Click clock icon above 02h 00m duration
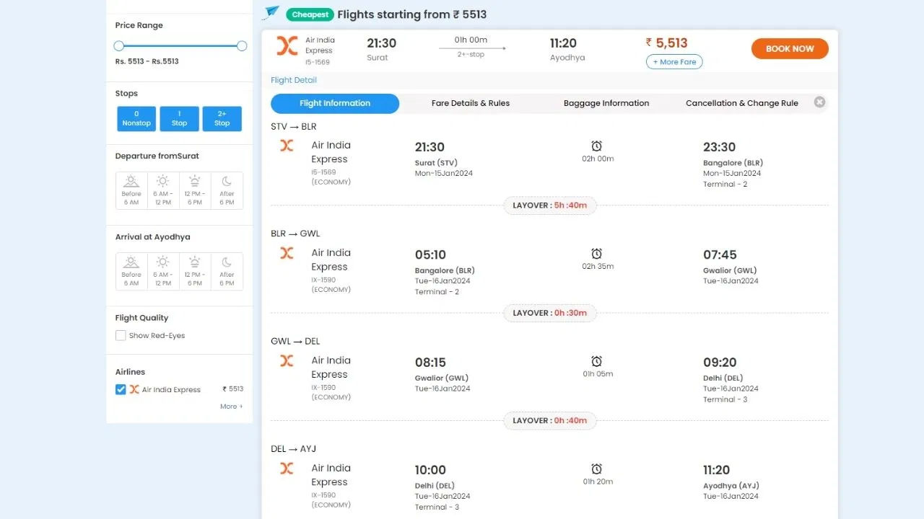 596,146
